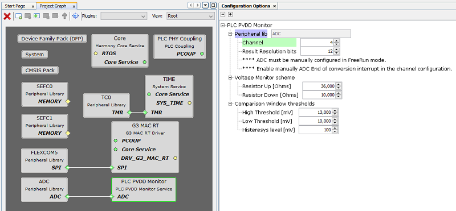Image resolution: width=456 pixels, height=211 pixels.
Task: Click the Resistor Up value field
Action: pos(319,86)
